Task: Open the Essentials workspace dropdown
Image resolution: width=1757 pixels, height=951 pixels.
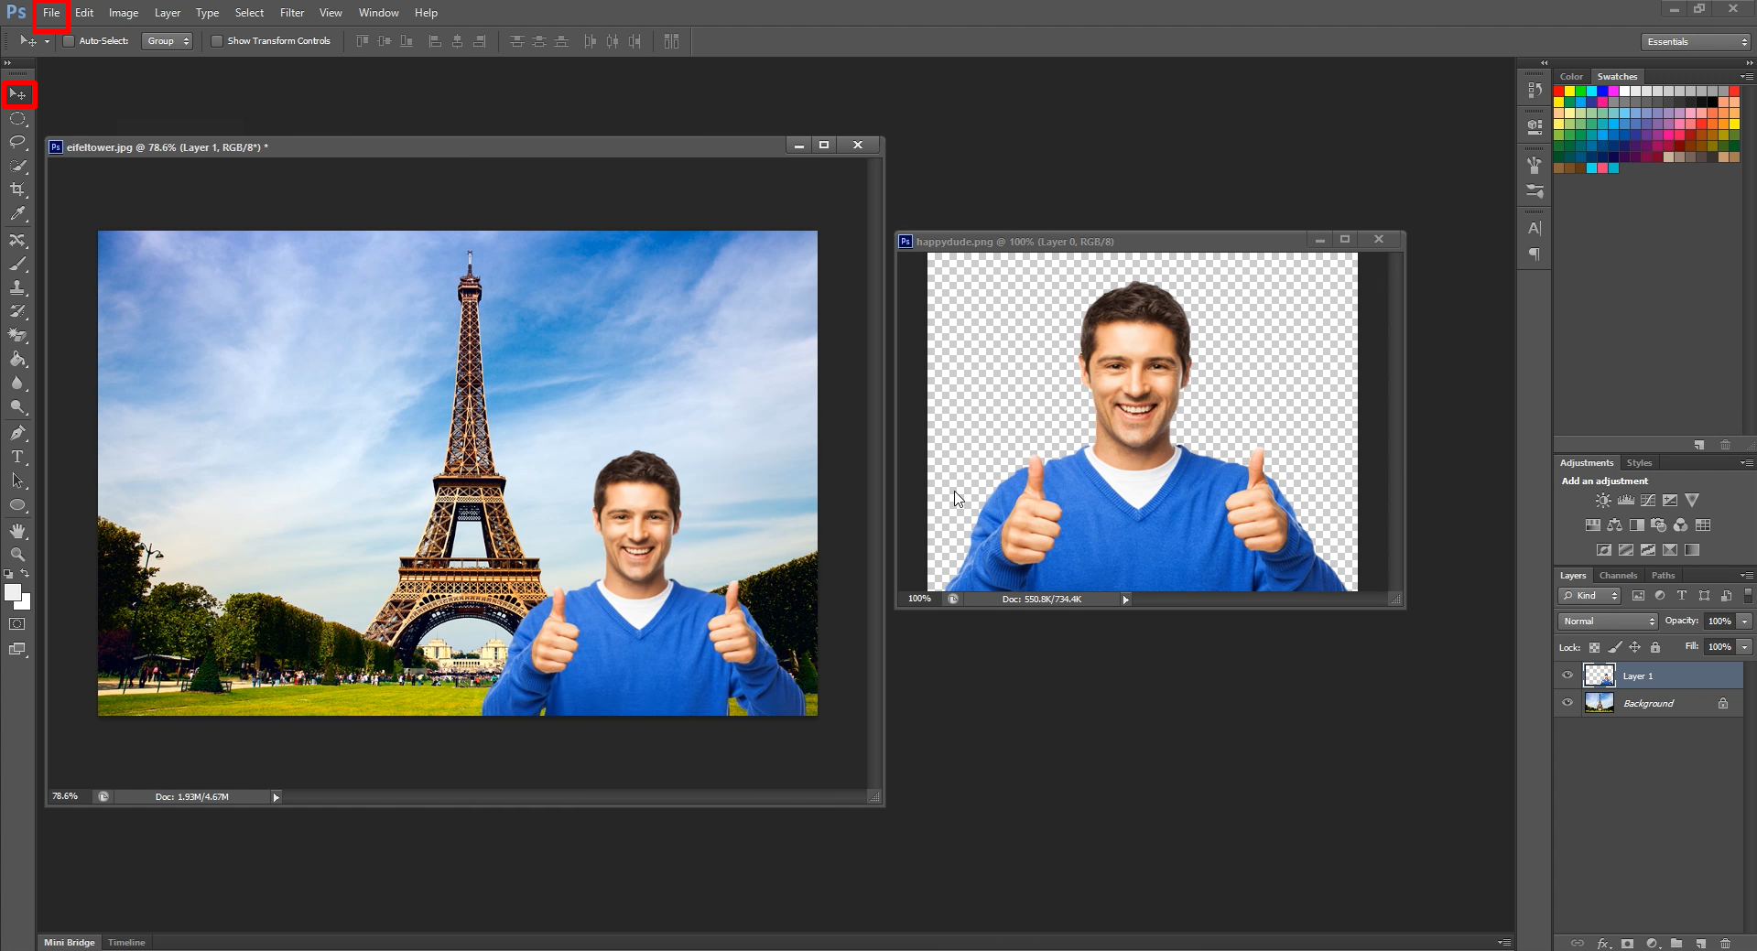Action: point(1694,41)
